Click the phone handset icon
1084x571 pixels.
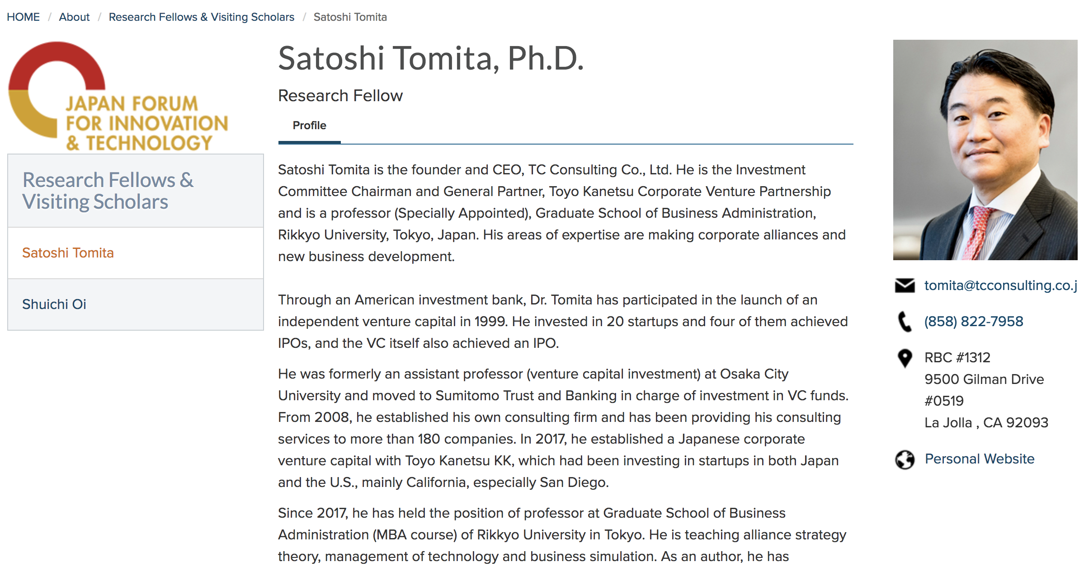click(x=905, y=322)
